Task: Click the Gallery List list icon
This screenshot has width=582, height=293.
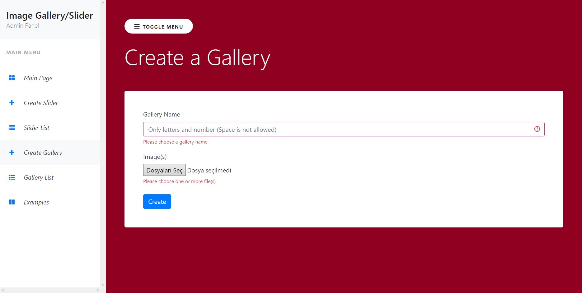Action: pos(12,177)
